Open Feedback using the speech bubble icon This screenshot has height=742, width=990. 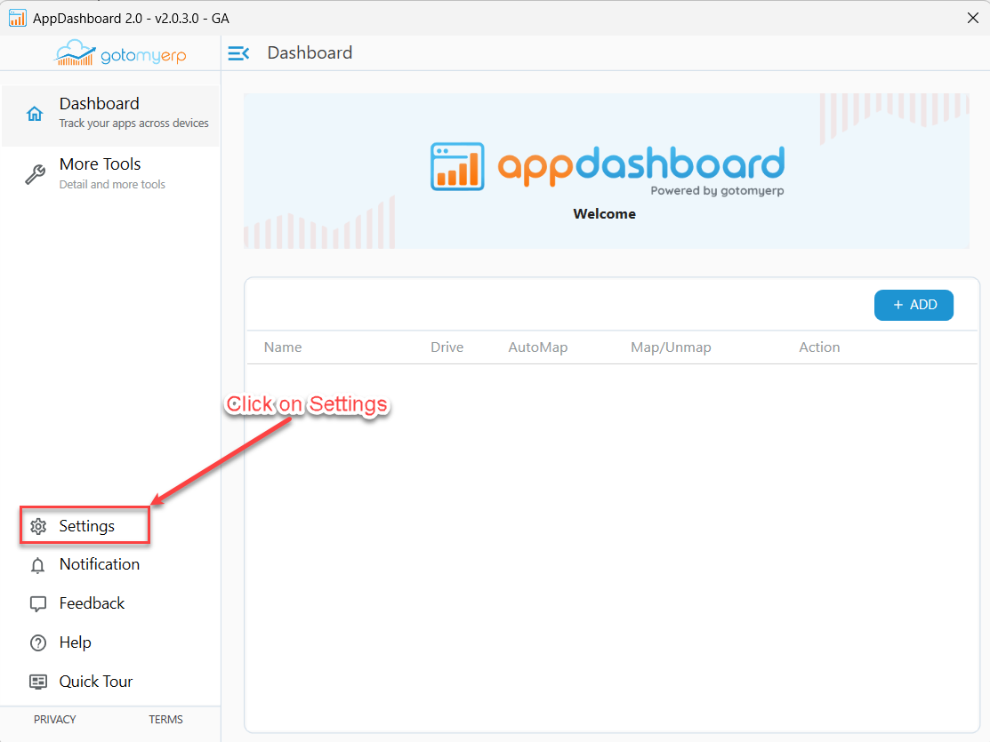(38, 604)
